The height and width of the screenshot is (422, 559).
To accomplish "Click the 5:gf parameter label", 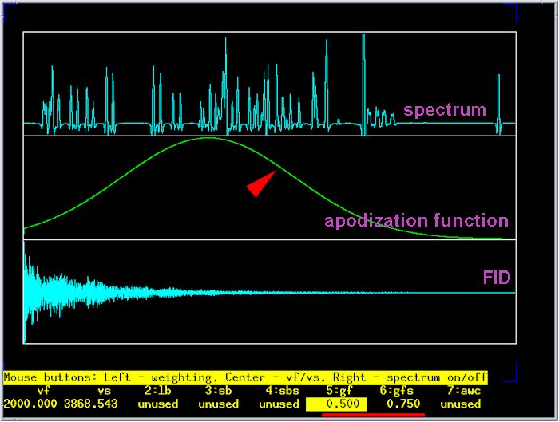I will click(x=339, y=391).
